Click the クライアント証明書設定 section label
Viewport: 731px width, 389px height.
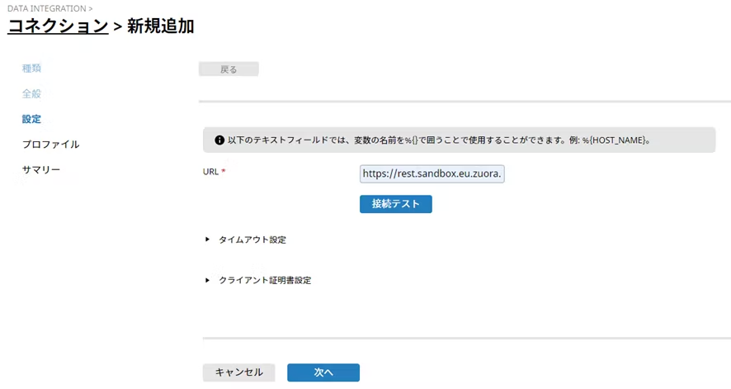264,280
